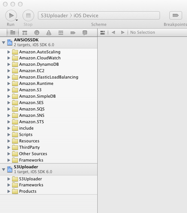
Task: Select the Amazon.Runtime group name
Action: tap(36, 83)
